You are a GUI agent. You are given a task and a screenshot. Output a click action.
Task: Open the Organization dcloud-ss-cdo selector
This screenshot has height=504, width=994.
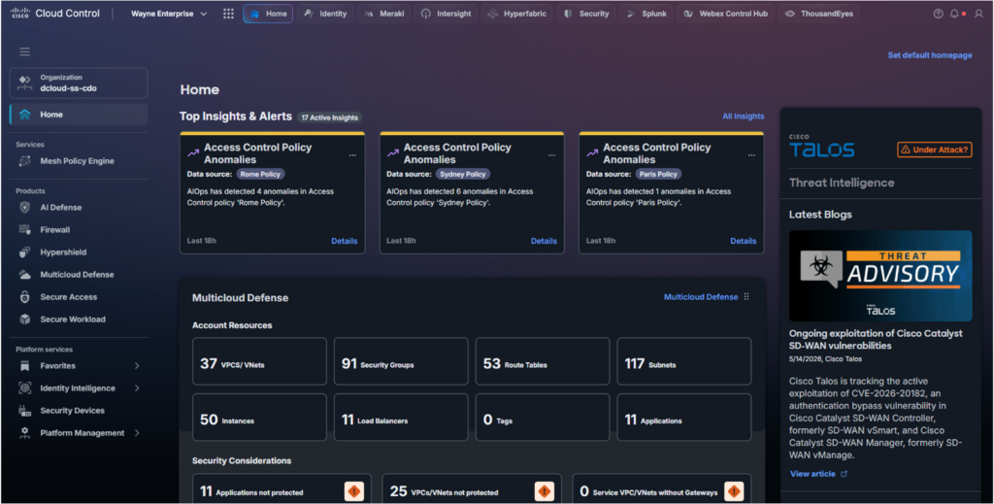(x=79, y=84)
